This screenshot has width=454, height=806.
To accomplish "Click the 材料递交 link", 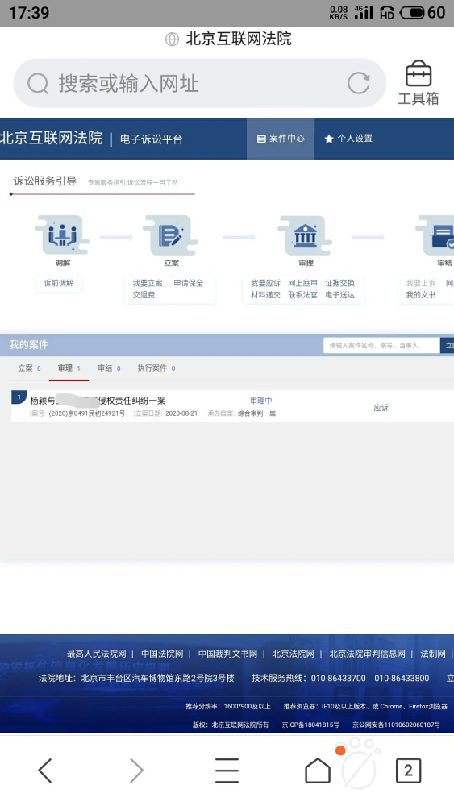I will [266, 294].
